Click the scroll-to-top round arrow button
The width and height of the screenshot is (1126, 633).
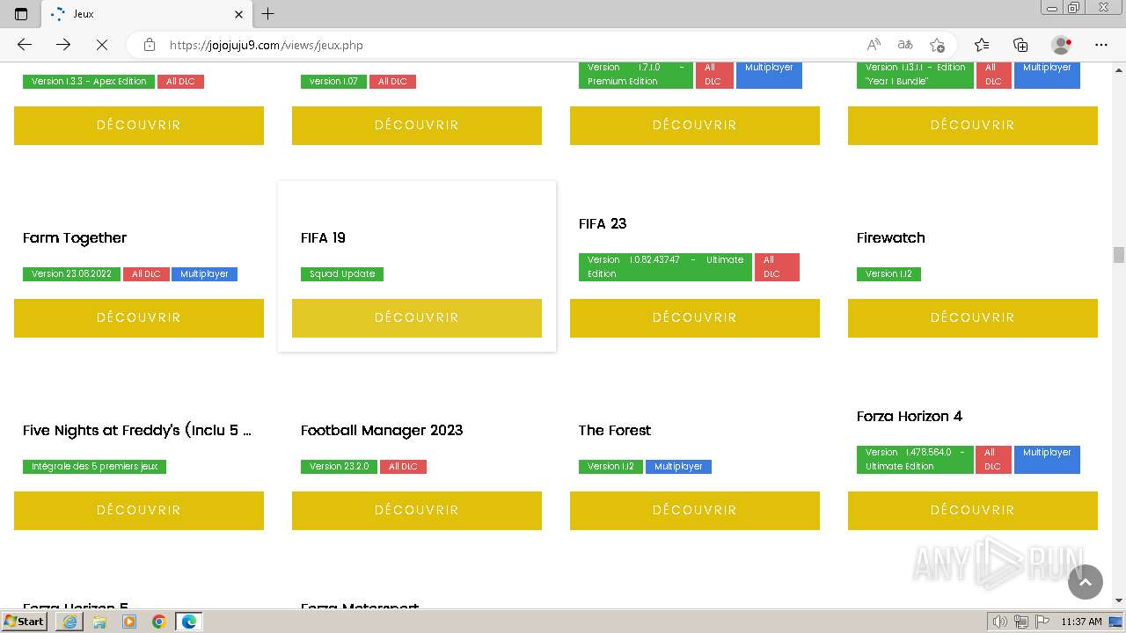1086,582
